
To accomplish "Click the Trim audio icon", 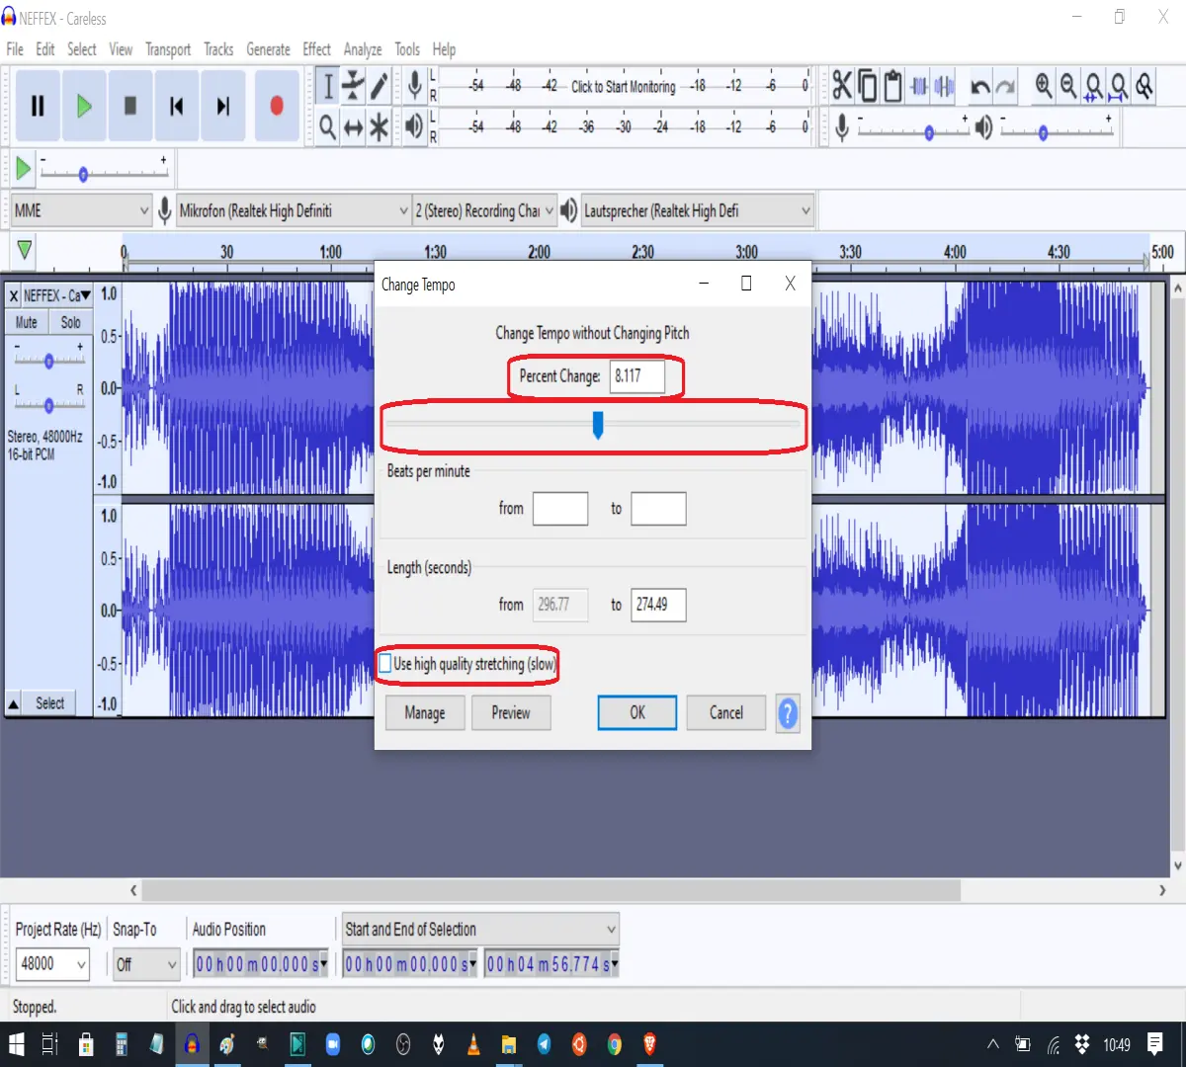I will point(919,86).
